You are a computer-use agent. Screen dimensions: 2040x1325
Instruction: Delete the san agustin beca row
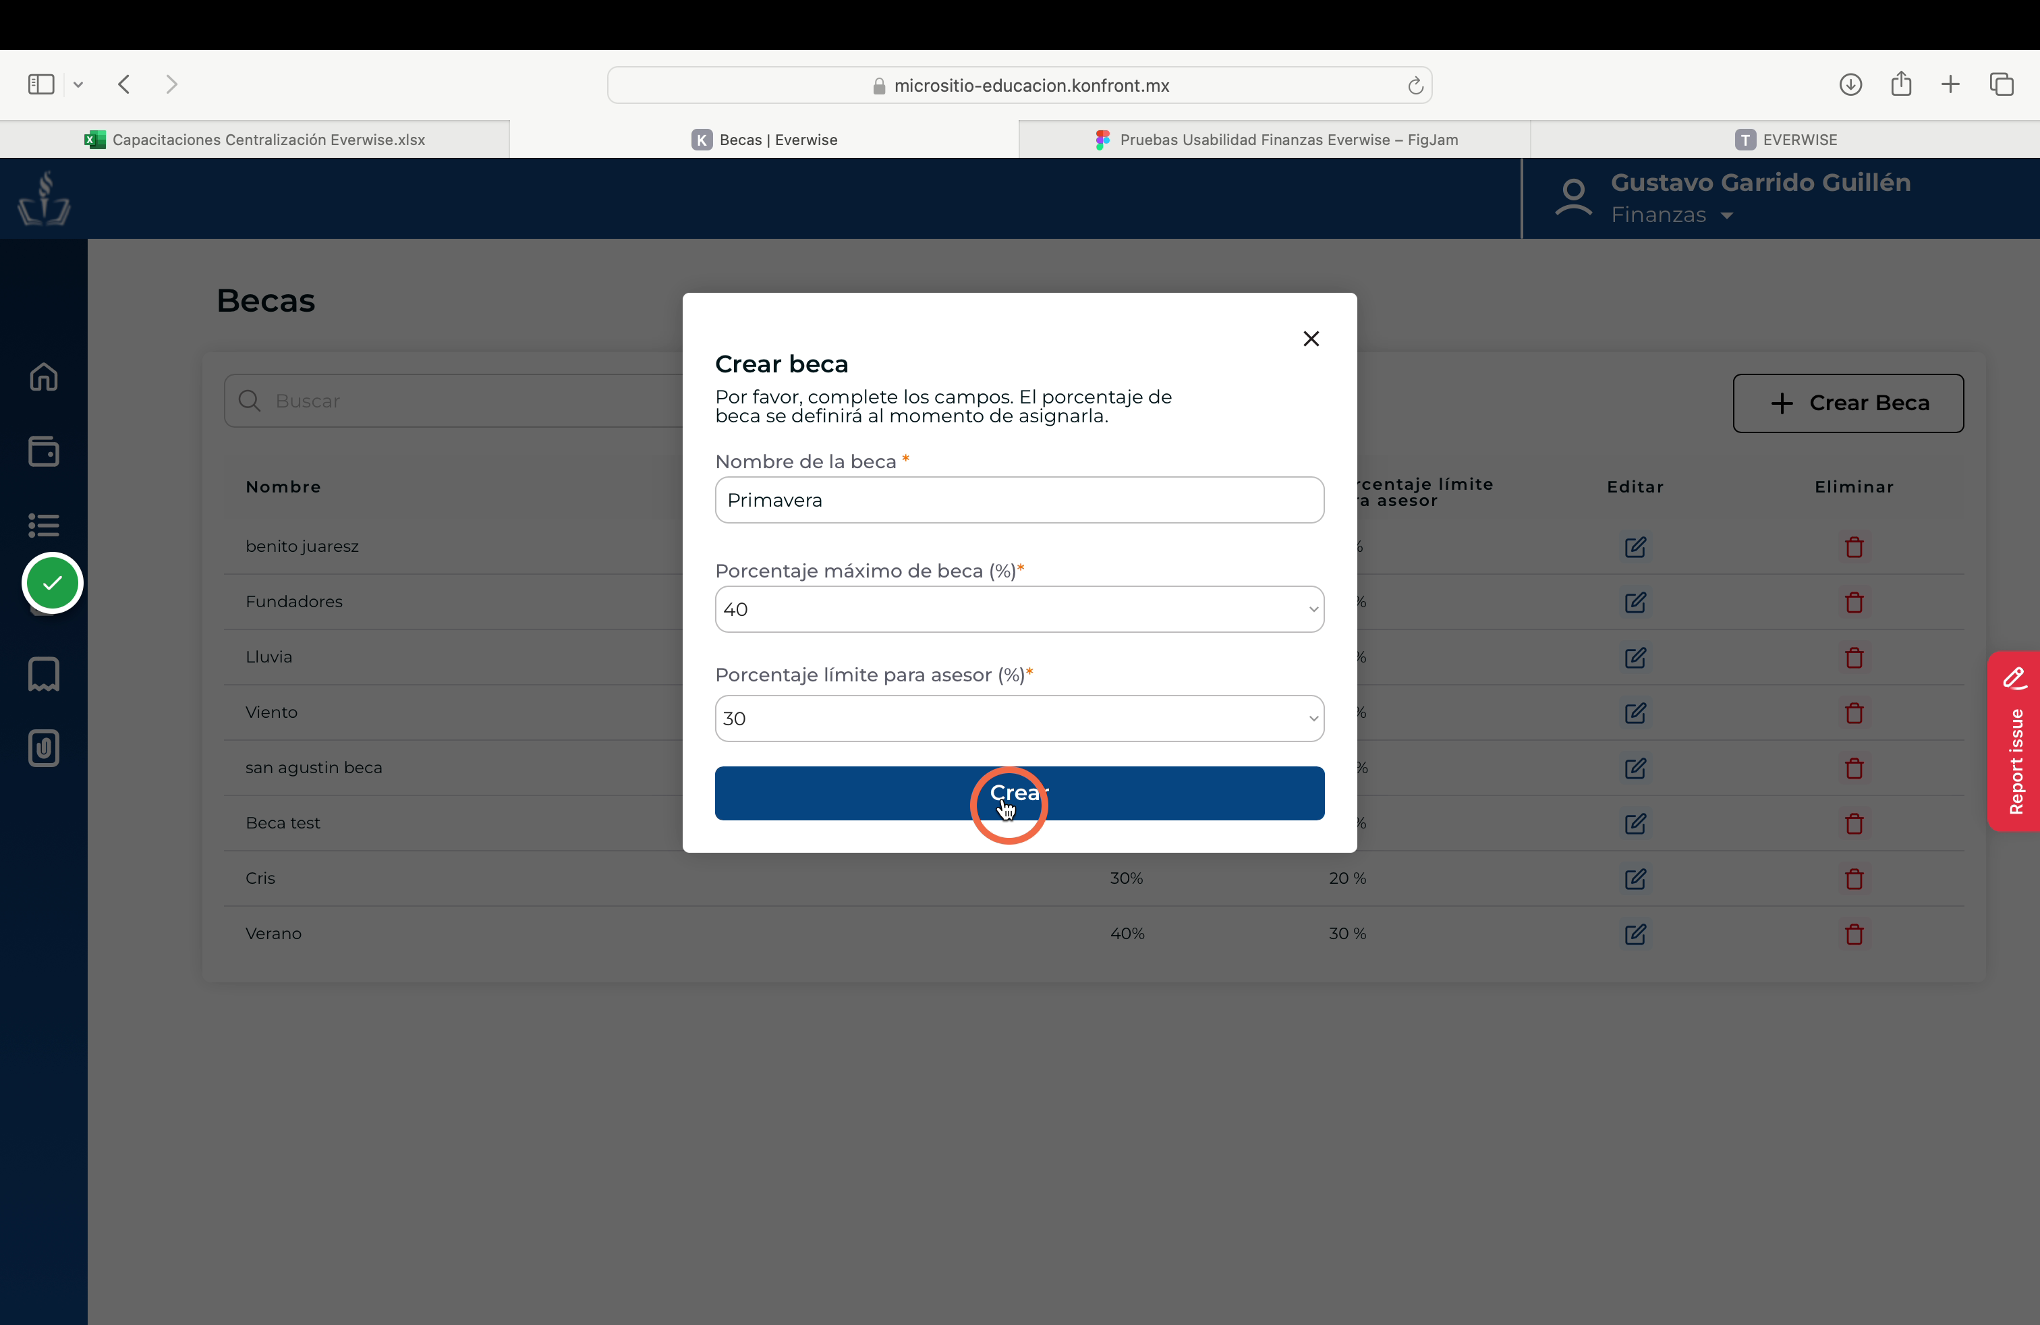pos(1854,768)
